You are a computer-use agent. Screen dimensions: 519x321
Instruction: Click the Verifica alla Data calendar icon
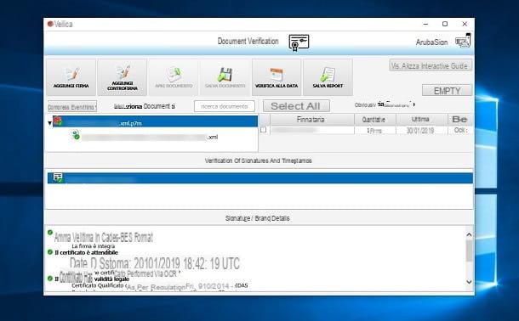tap(277, 75)
